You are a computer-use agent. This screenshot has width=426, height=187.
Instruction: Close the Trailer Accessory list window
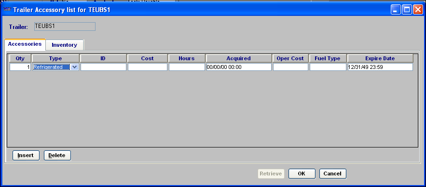coord(418,10)
